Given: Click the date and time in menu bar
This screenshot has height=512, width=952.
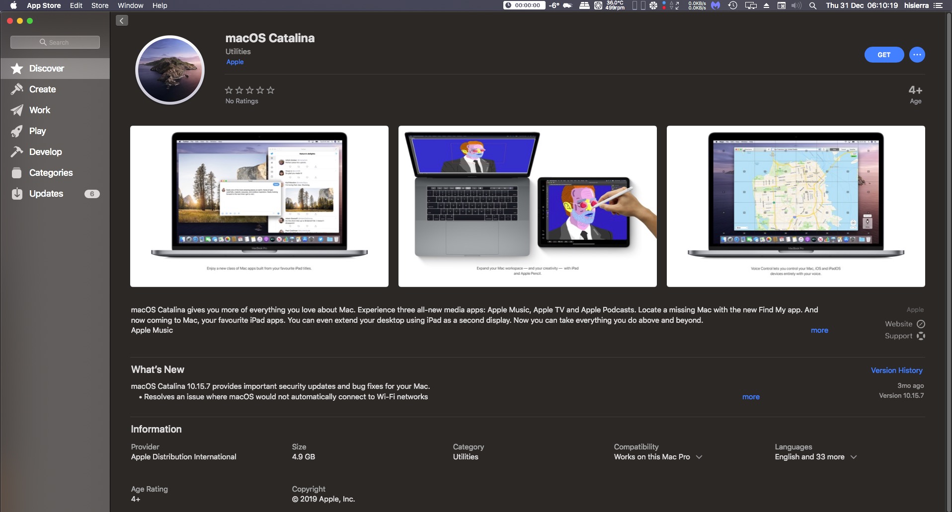Looking at the screenshot, I should click(862, 5).
